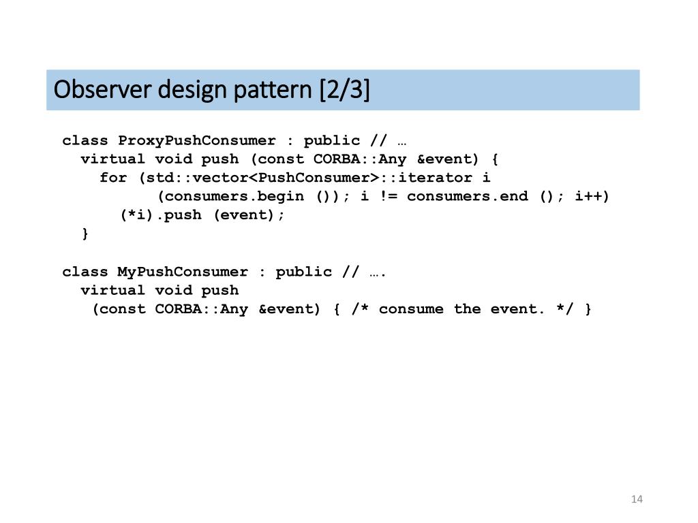Click the slide title 'Observer design pattern [2/3]'

coord(211,89)
